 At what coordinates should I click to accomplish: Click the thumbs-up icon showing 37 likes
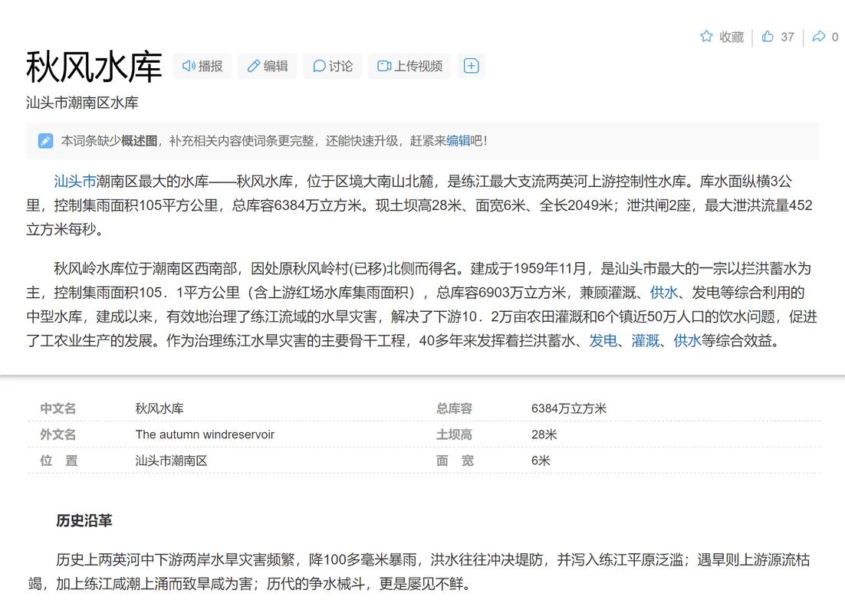click(768, 36)
